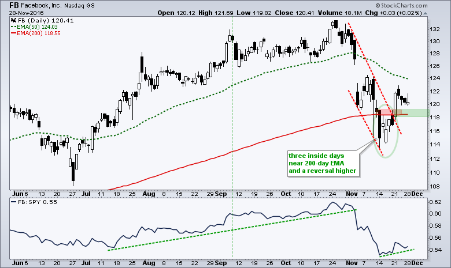Click the 28-Nov-2016 date label
Viewport: 451px width, 268px height.
point(26,13)
